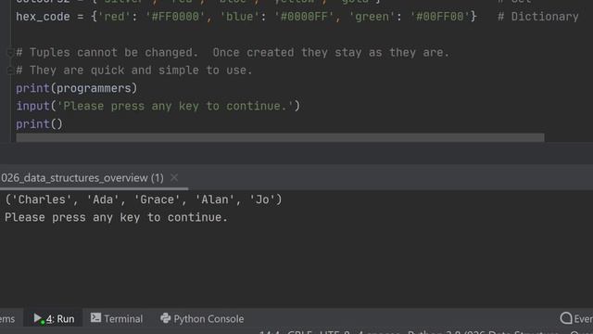Click the Terminal prompt icon
The height and width of the screenshot is (334, 593).
coord(95,317)
